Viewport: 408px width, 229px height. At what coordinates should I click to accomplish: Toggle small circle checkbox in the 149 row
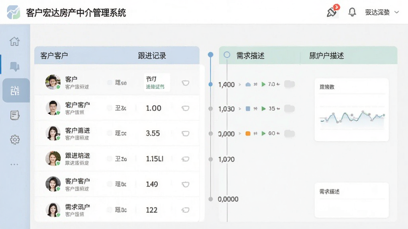pos(110,184)
